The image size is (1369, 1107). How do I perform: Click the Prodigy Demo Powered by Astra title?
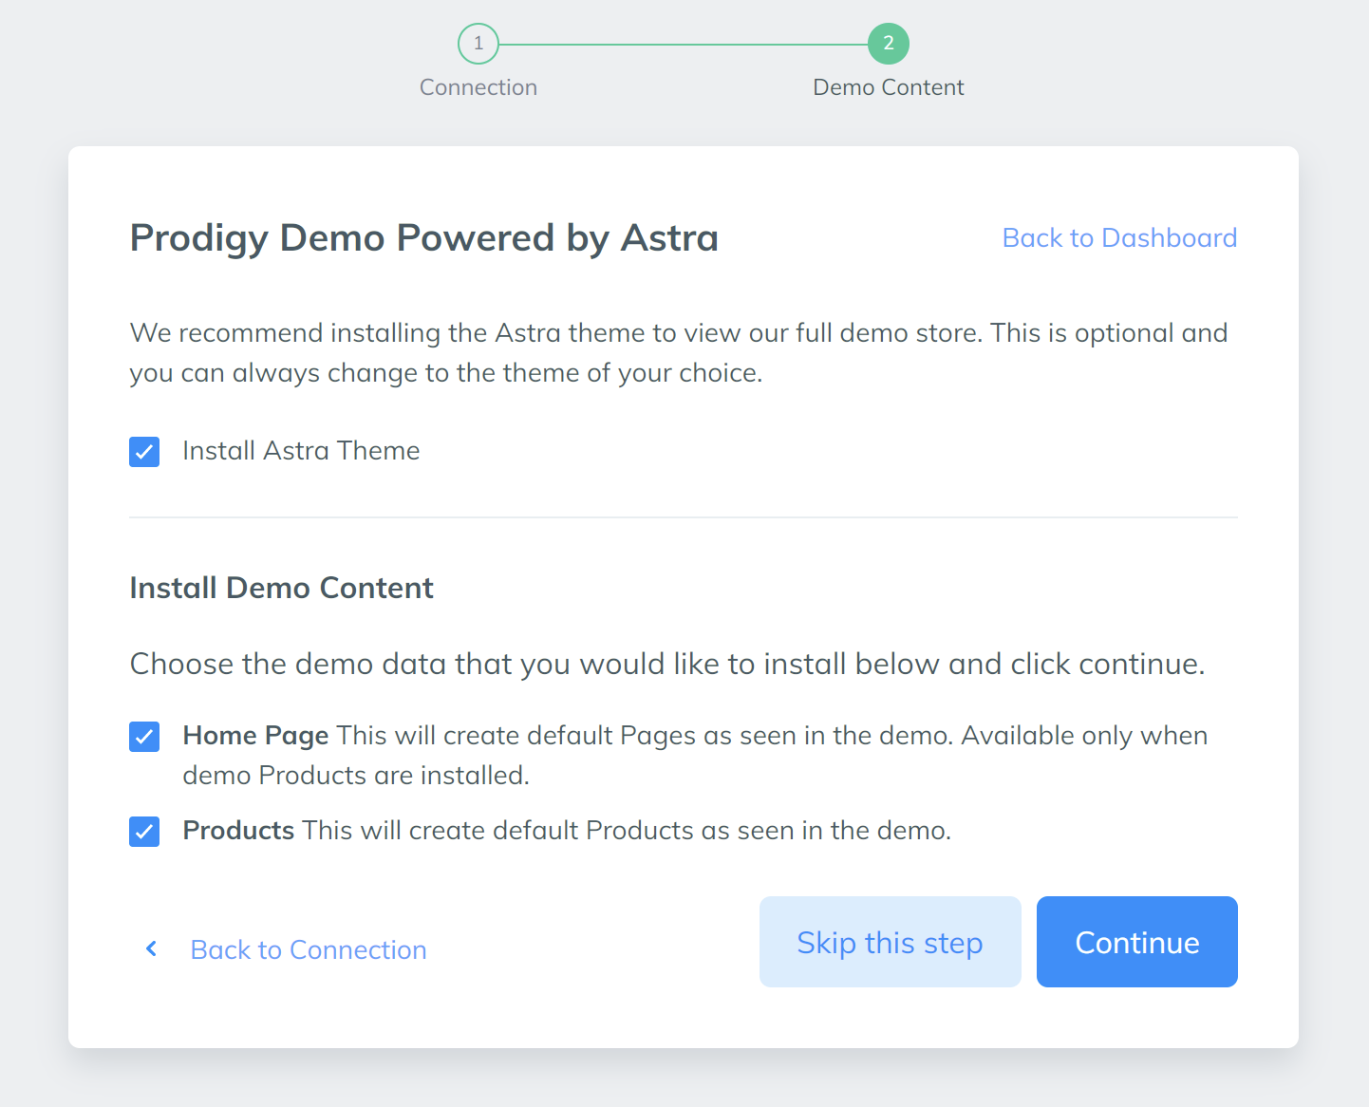click(423, 237)
